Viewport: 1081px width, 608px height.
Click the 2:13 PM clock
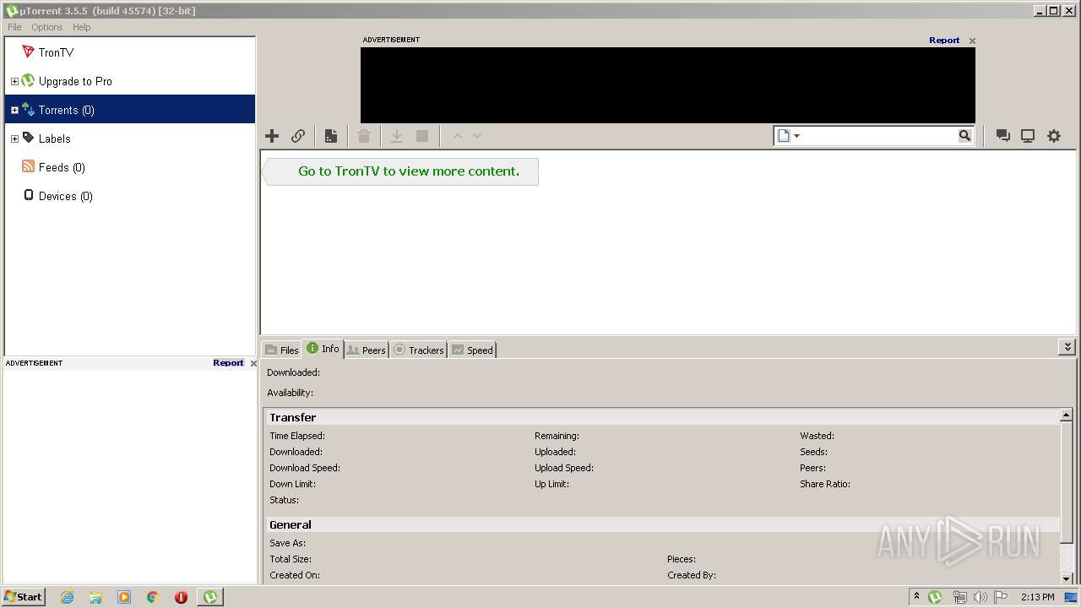pyautogui.click(x=1037, y=597)
